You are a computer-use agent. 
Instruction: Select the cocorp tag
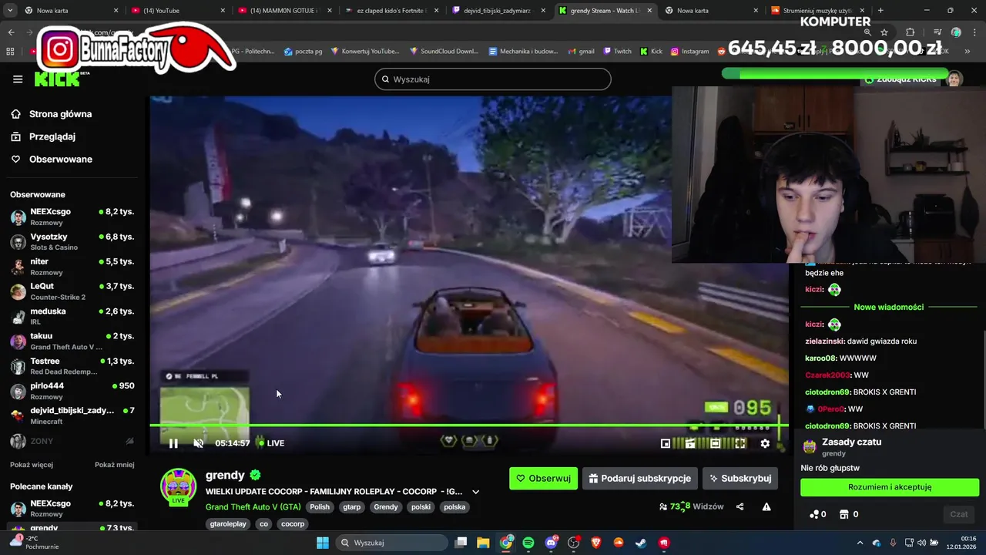coord(293,524)
